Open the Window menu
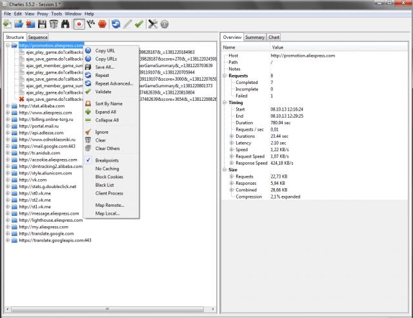The width and height of the screenshot is (413, 318). click(73, 14)
